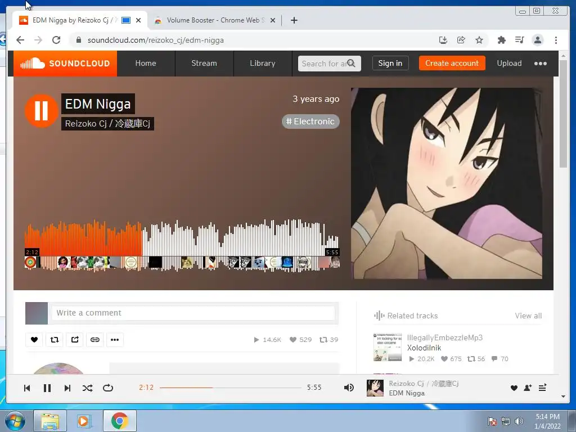Image resolution: width=576 pixels, height=432 pixels.
Task: Repost the track using the repost button
Action: point(55,339)
